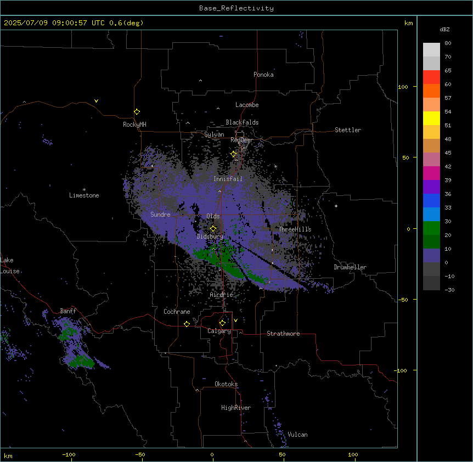Click the 80 value on the dBZ scale

[x=448, y=43]
